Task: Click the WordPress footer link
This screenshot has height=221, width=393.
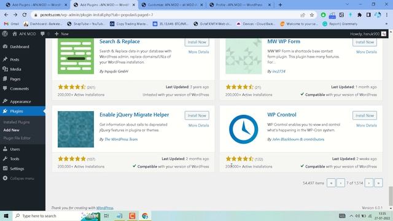Action: 105,207
